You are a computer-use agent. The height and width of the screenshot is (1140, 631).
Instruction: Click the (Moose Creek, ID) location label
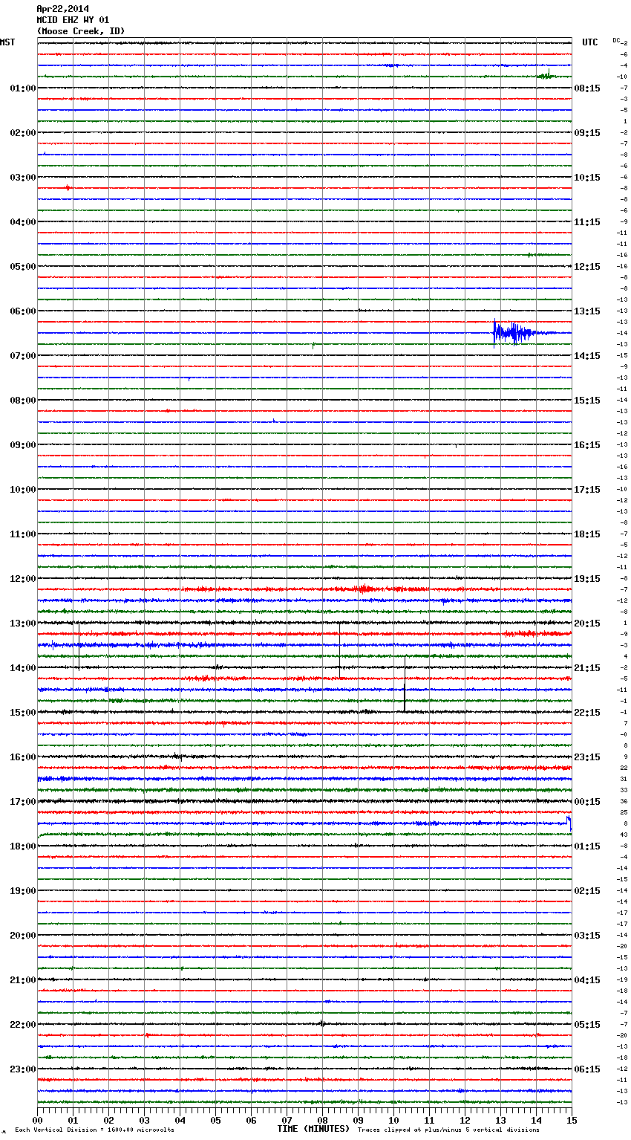tap(81, 31)
